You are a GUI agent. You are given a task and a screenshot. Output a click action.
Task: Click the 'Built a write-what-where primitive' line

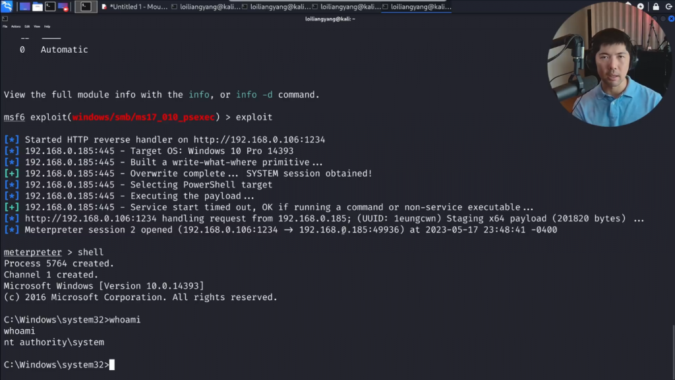point(163,162)
